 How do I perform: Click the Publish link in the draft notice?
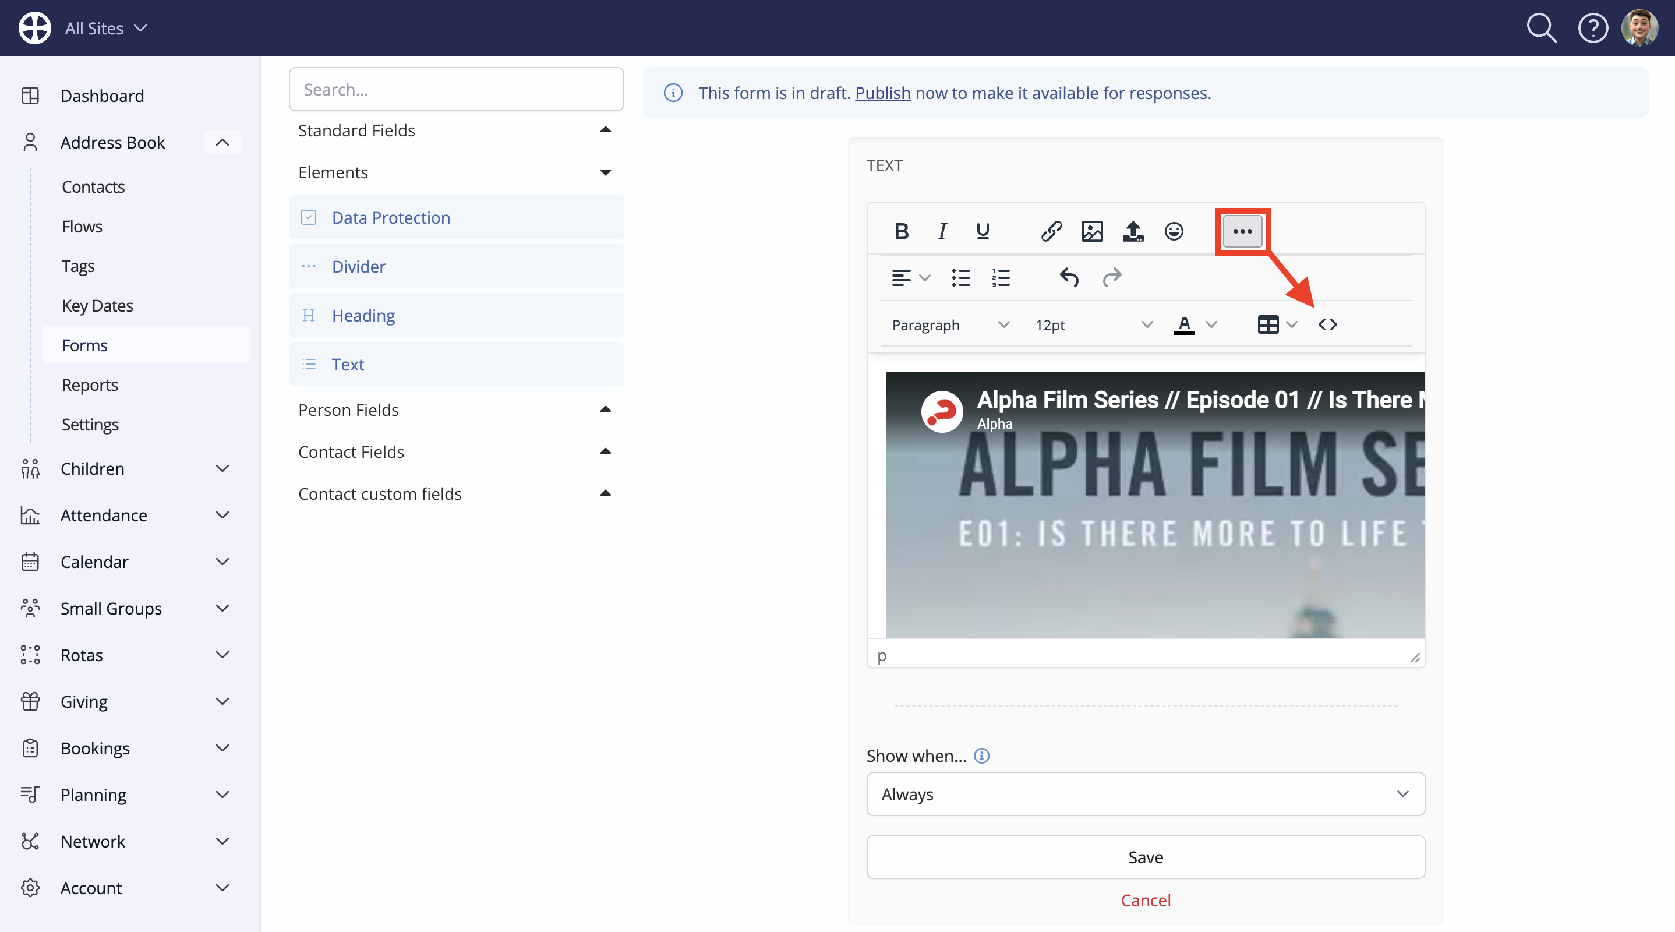[x=882, y=93]
